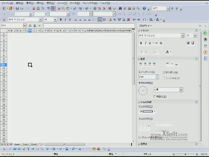Viewport: 209px width, 157px height.
Task: Switch to the Sheet3 tab
Action: (x=34, y=144)
